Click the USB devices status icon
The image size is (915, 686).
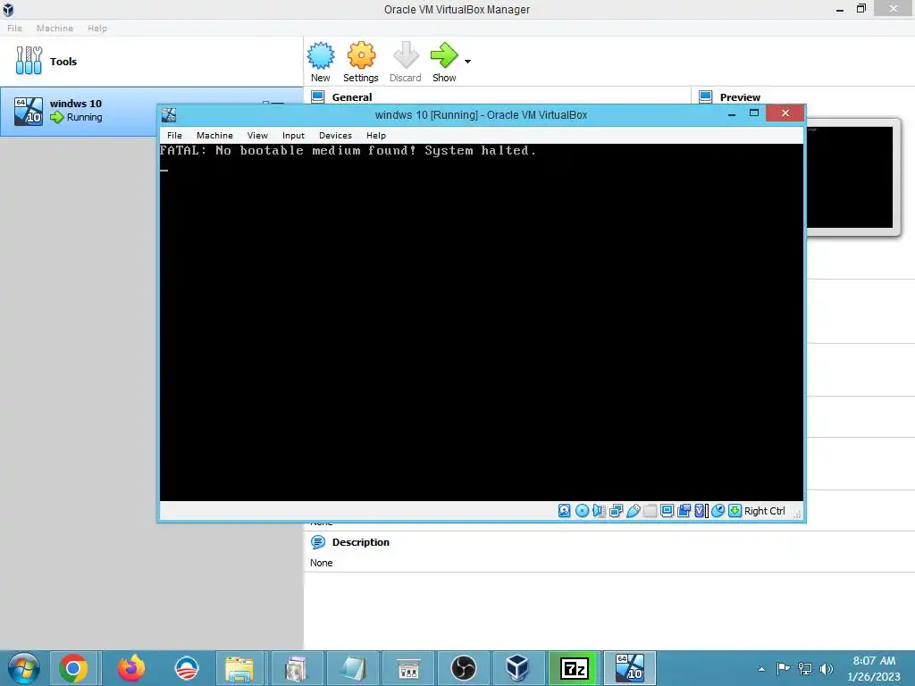point(634,511)
